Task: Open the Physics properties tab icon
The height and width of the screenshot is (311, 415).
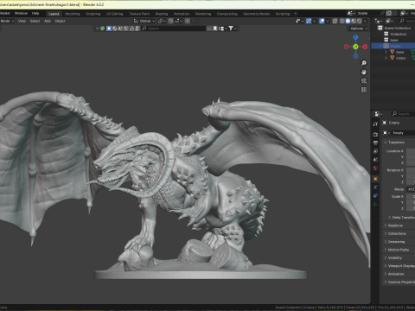Action: click(375, 187)
